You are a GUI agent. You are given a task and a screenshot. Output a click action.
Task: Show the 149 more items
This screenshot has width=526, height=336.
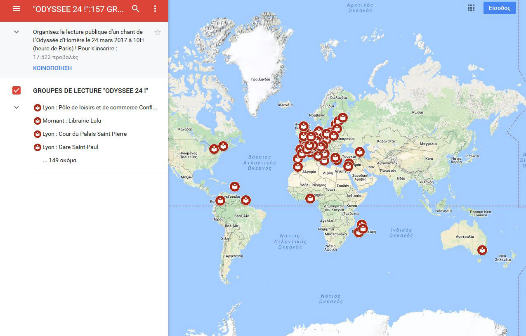pos(59,160)
